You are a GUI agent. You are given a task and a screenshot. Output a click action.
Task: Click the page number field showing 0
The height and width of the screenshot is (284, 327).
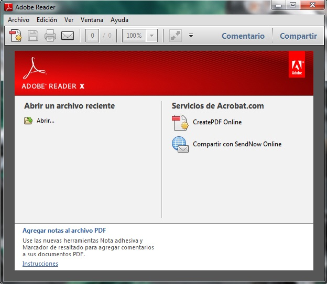coord(92,36)
